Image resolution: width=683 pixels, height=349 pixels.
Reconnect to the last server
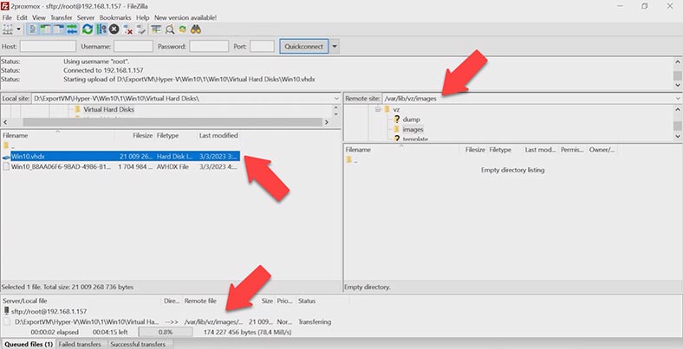click(x=140, y=29)
